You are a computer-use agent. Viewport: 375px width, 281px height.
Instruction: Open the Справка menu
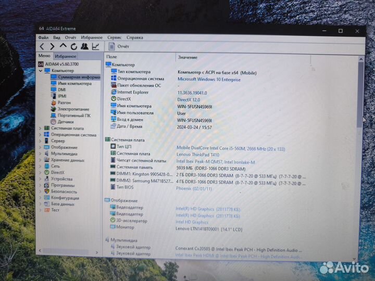(x=135, y=37)
